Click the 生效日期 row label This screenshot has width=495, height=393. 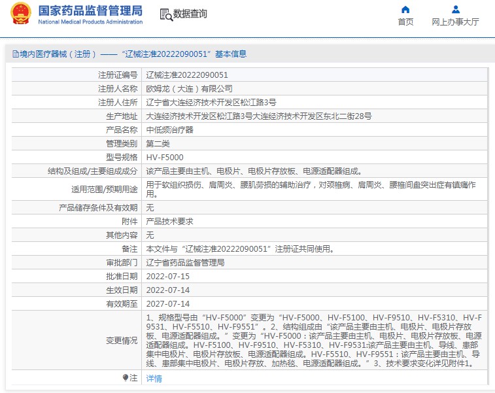(122, 290)
